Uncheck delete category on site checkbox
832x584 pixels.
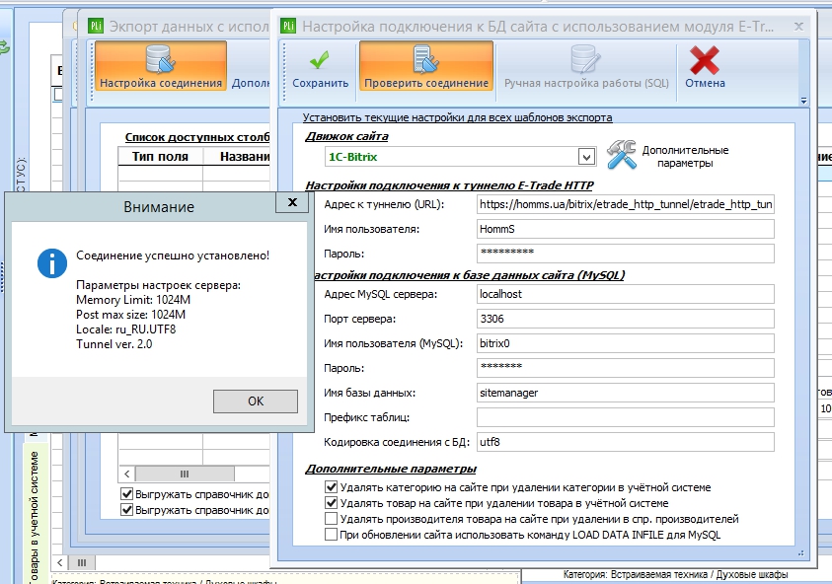click(331, 487)
